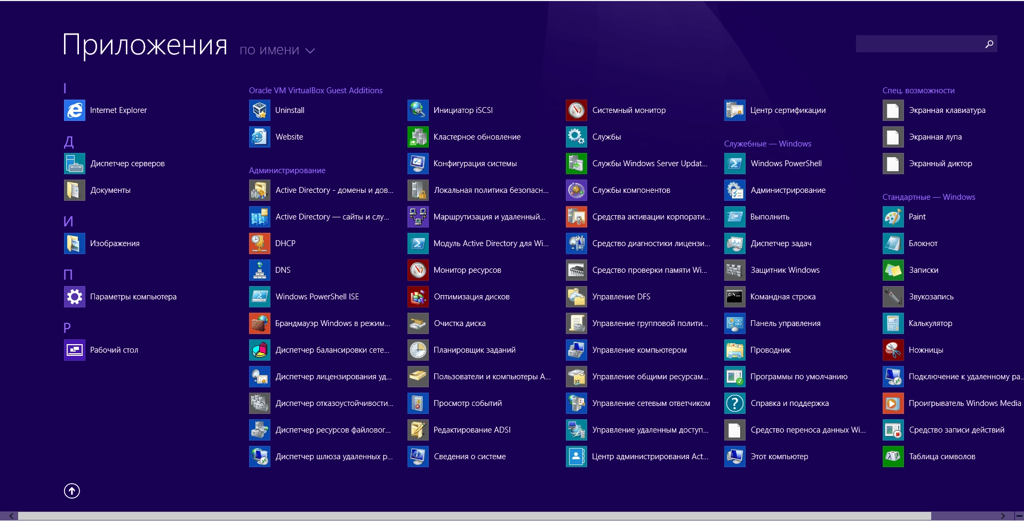Open Windows PowerShell ISE icon
The image size is (1024, 521).
pyautogui.click(x=259, y=297)
